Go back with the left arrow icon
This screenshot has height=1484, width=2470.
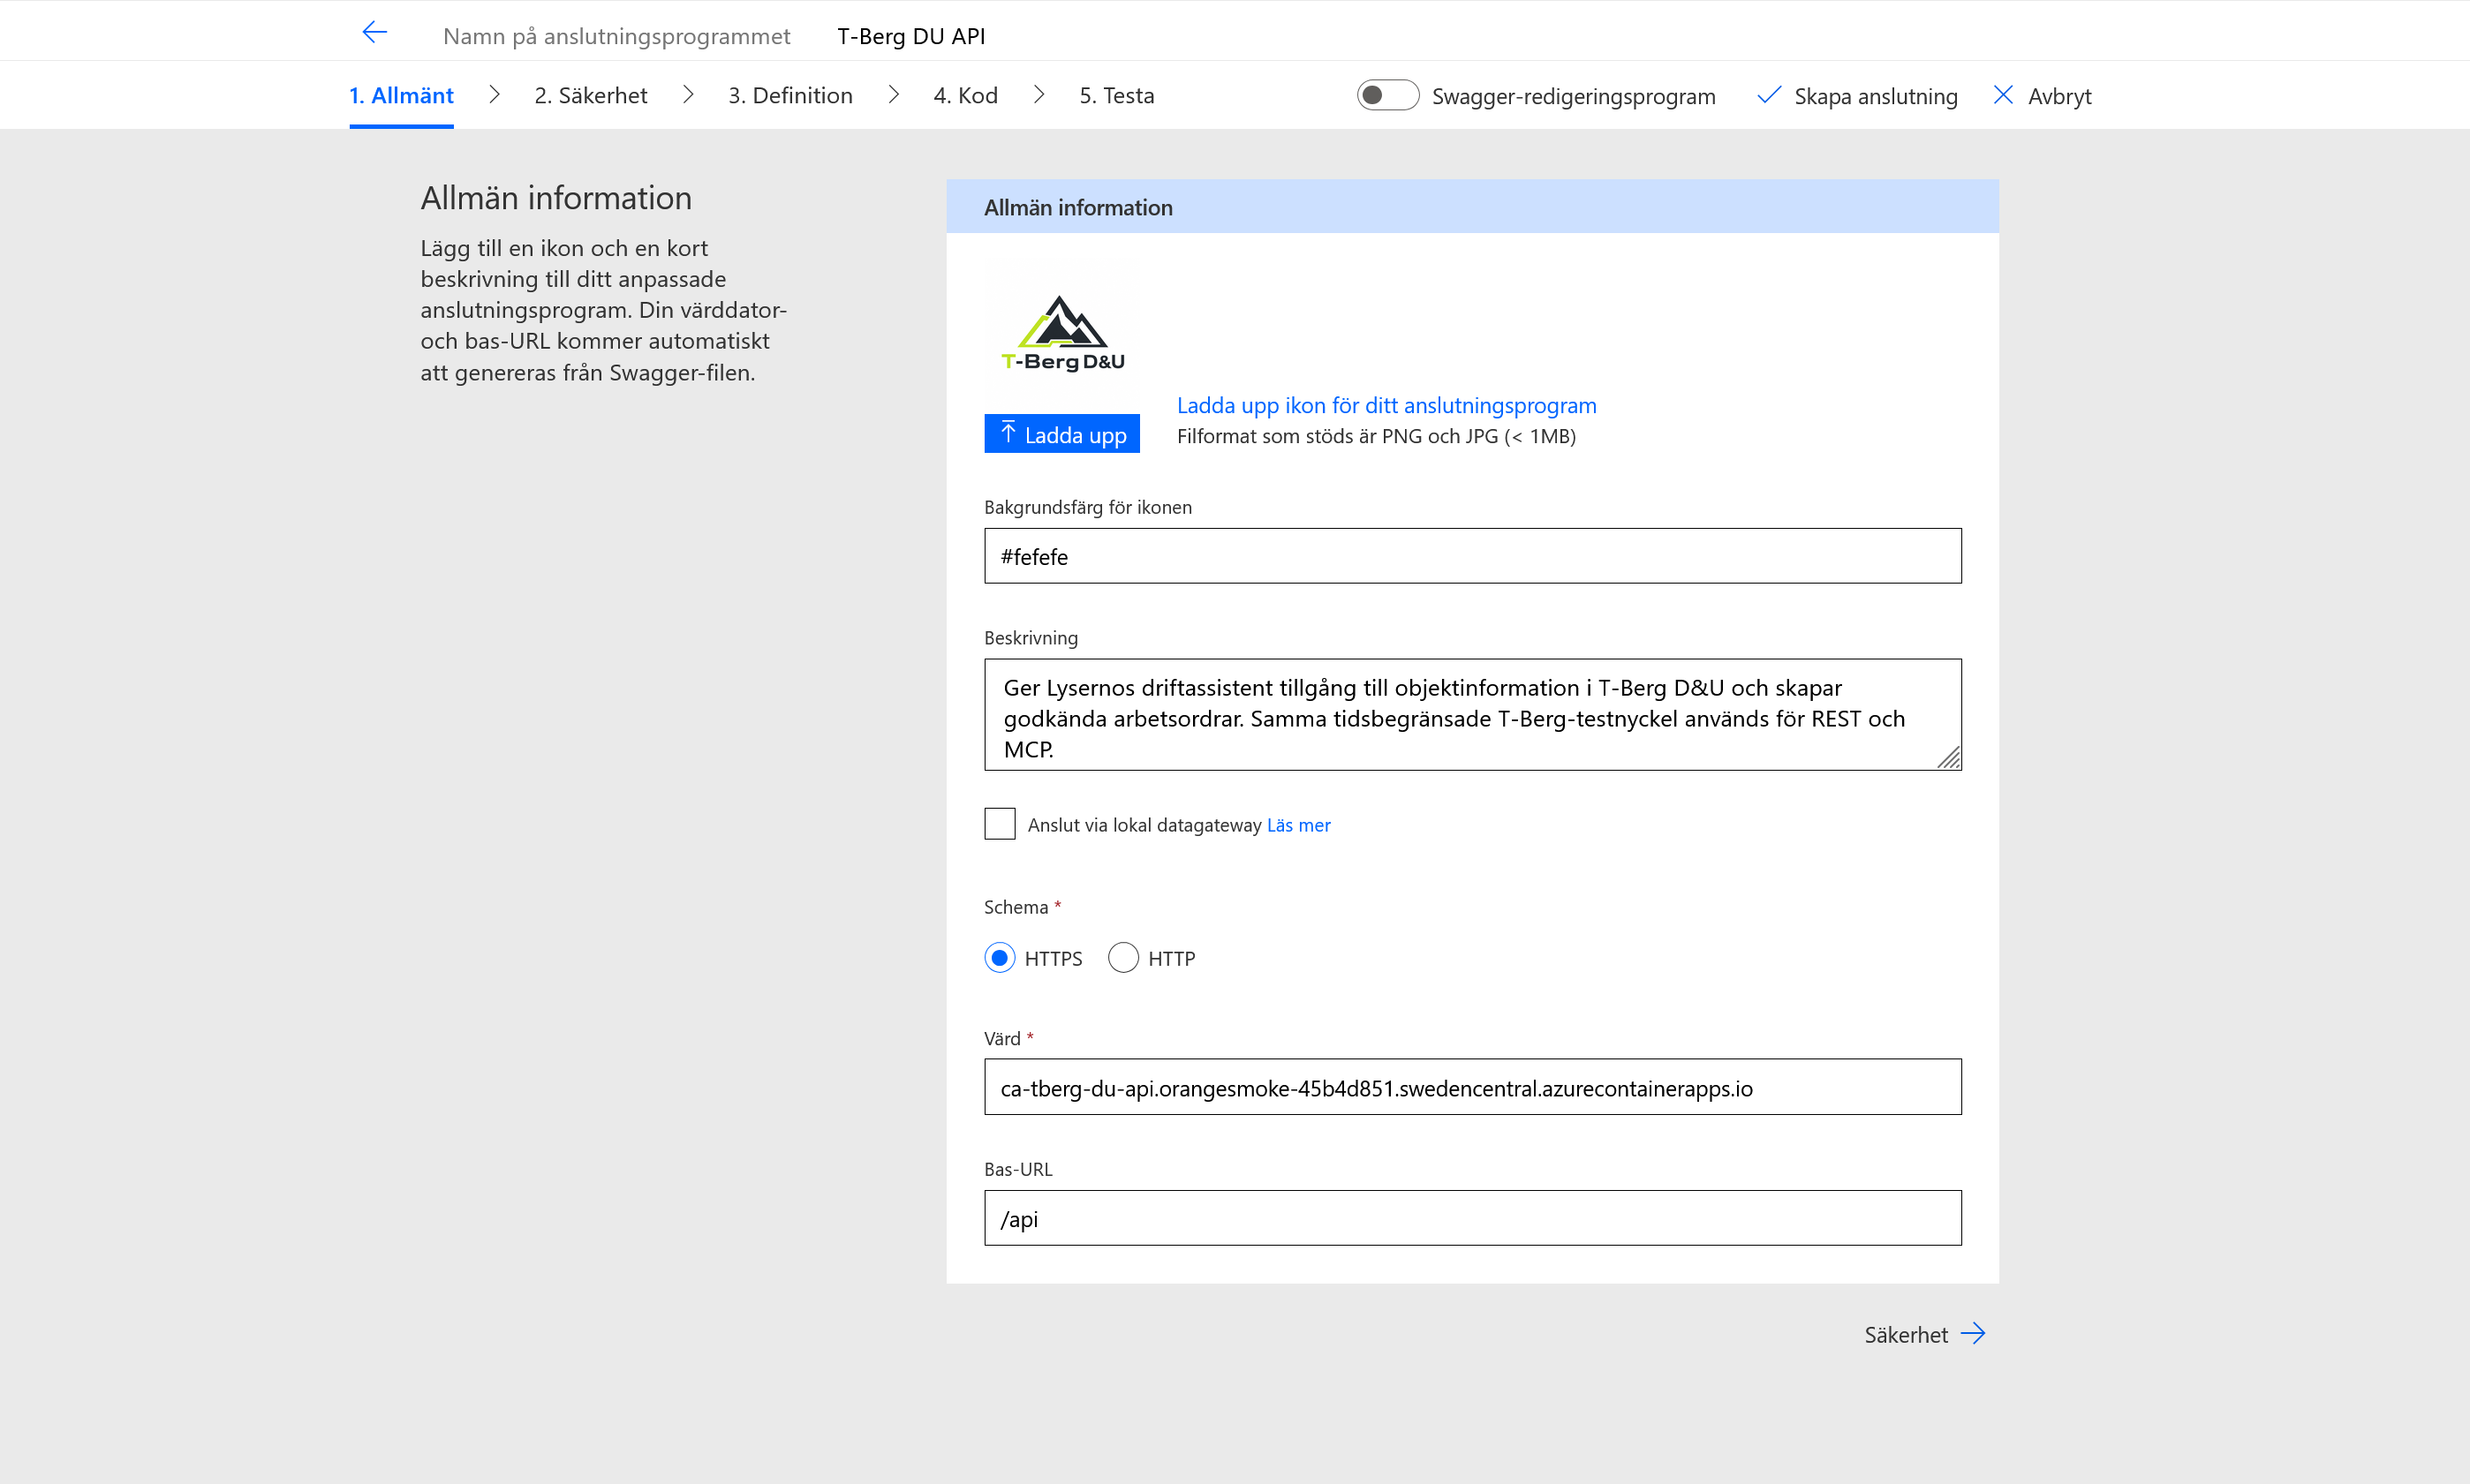375,33
